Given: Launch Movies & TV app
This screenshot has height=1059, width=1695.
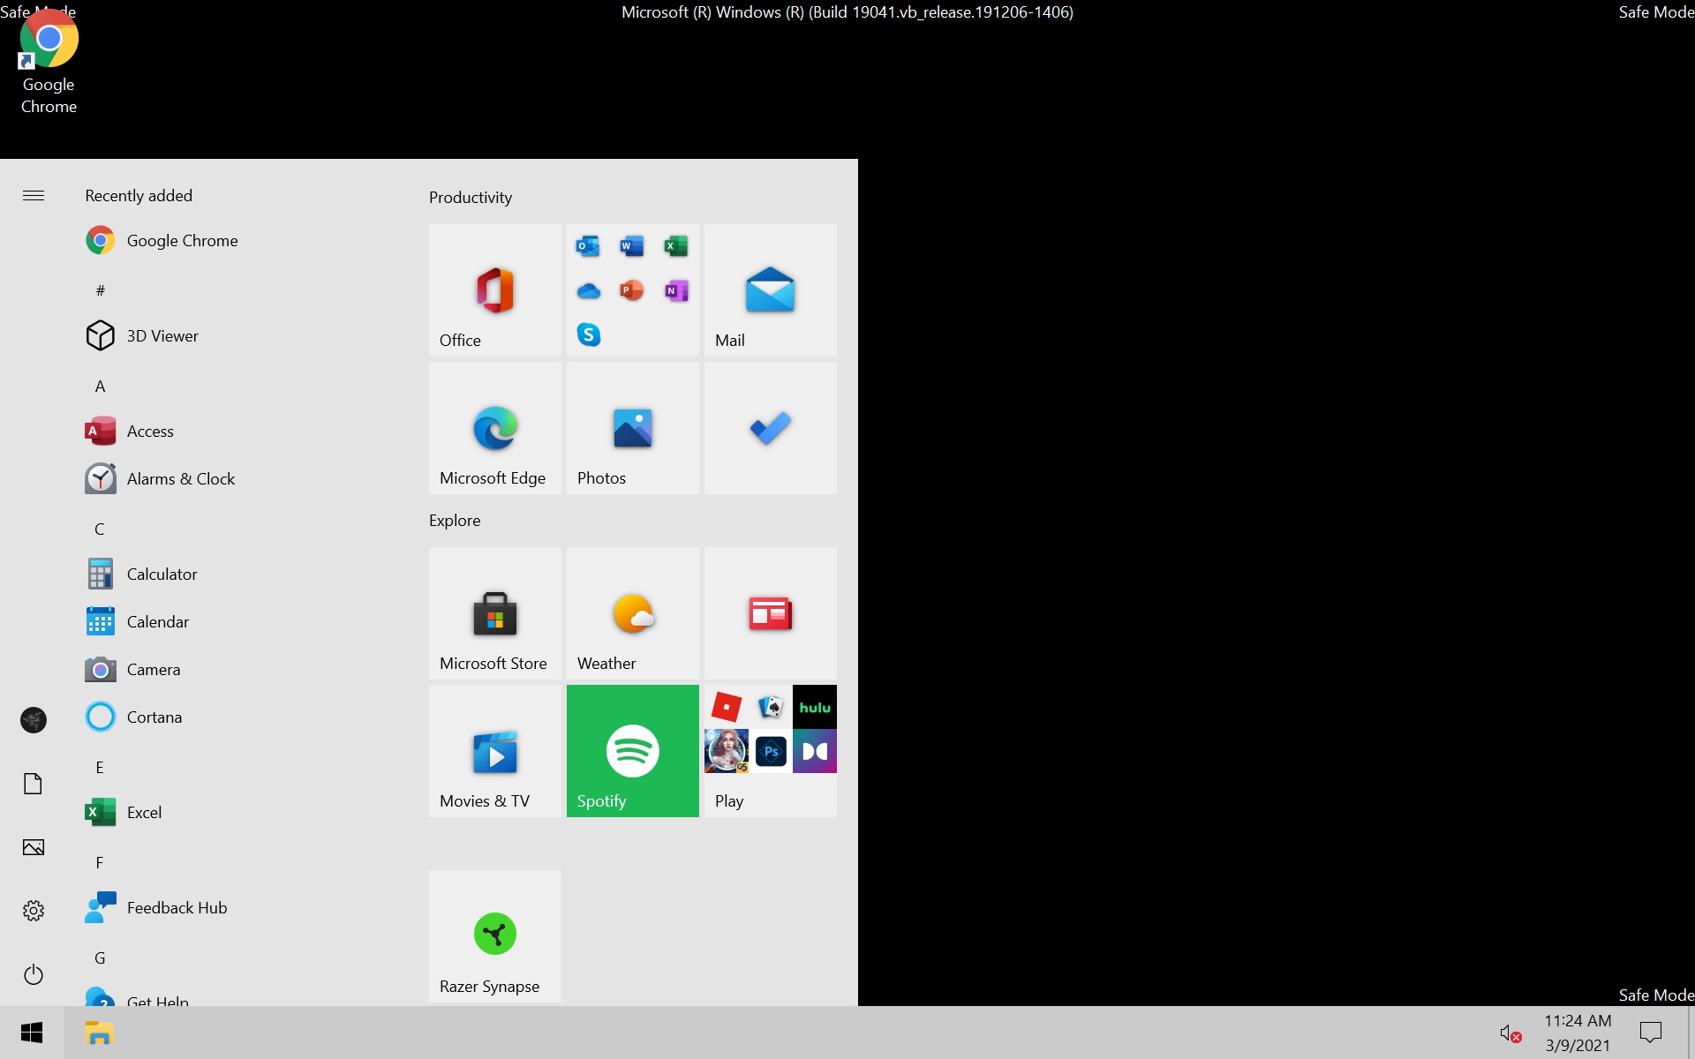Looking at the screenshot, I should (x=493, y=750).
